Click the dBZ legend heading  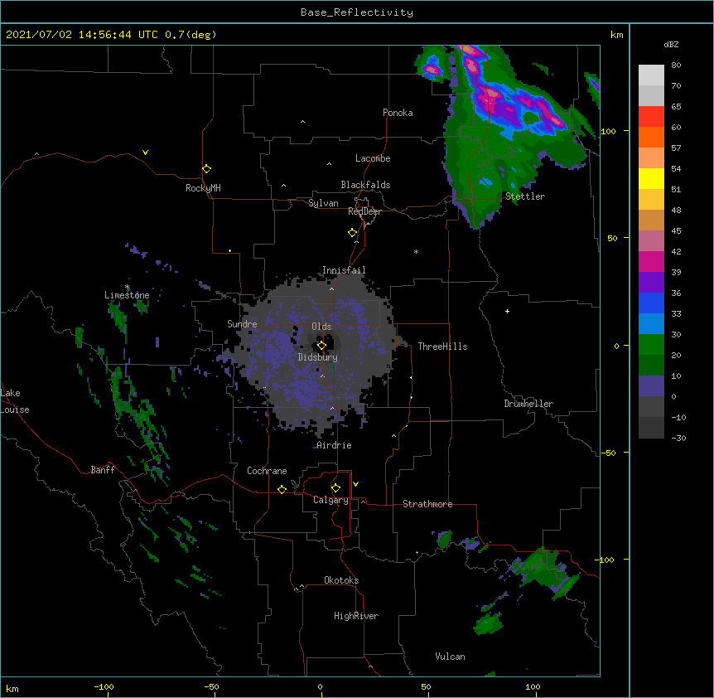[671, 44]
